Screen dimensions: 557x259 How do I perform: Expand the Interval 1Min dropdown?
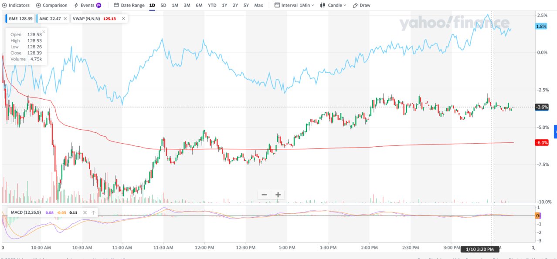(294, 5)
